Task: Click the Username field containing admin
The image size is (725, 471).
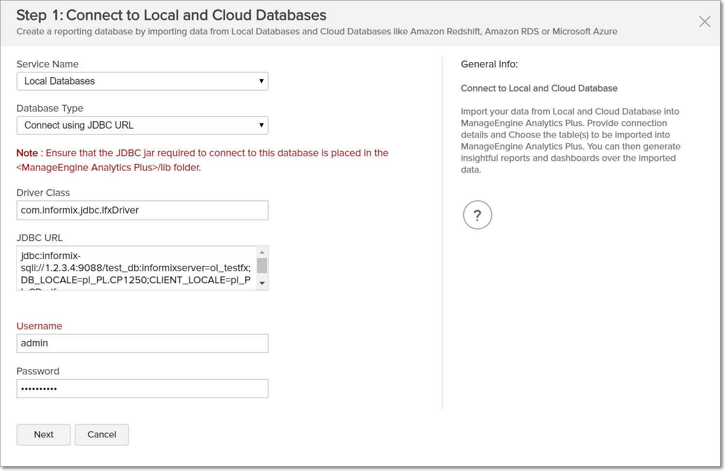Action: coord(143,343)
